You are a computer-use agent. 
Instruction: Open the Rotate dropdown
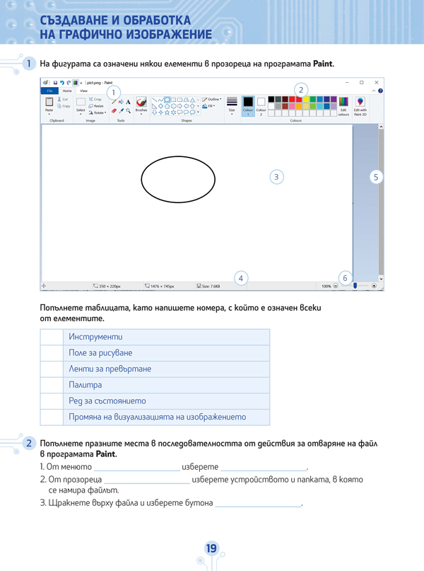pos(98,113)
